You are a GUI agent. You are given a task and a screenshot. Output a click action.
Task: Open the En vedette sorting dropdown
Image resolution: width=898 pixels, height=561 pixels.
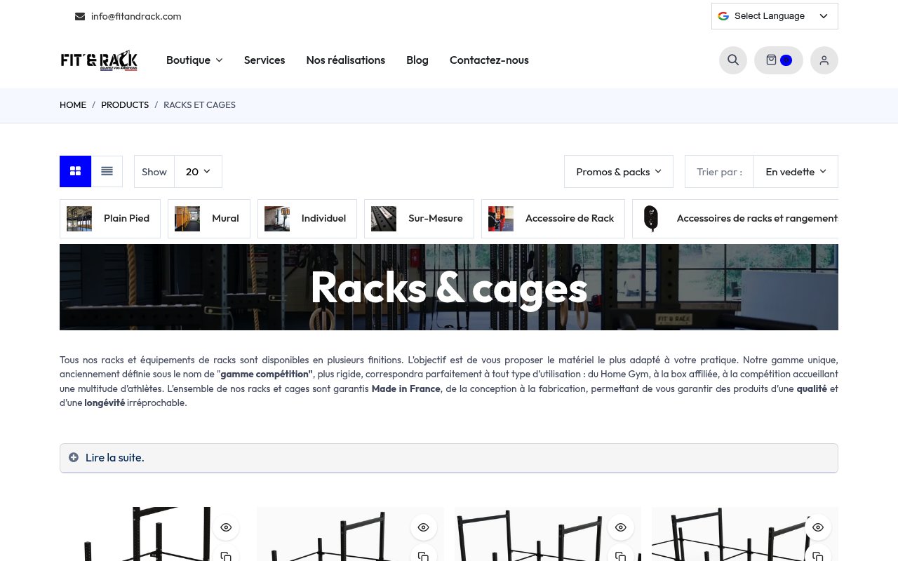pos(796,171)
